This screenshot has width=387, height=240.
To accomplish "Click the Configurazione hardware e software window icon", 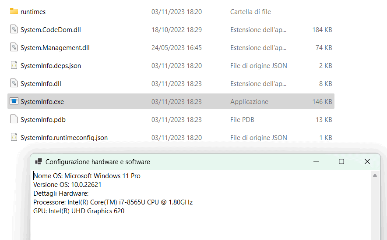I will click(x=39, y=161).
